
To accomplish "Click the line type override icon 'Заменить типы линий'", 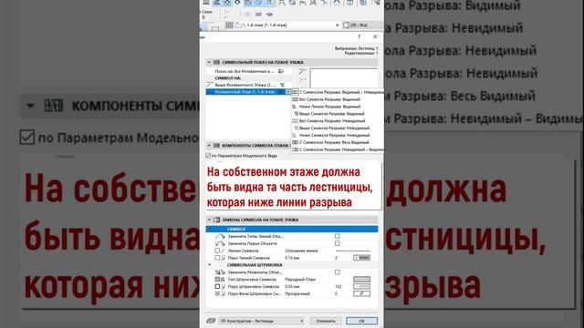I will coord(220,236).
